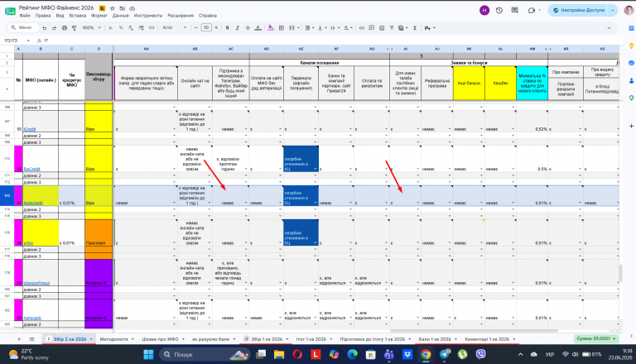Open text rotation options
The width and height of the screenshot is (636, 364).
tap(347, 28)
